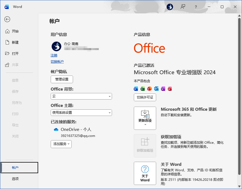242x189 pixels.
Task: Click the user profile picture
Action: (56, 46)
